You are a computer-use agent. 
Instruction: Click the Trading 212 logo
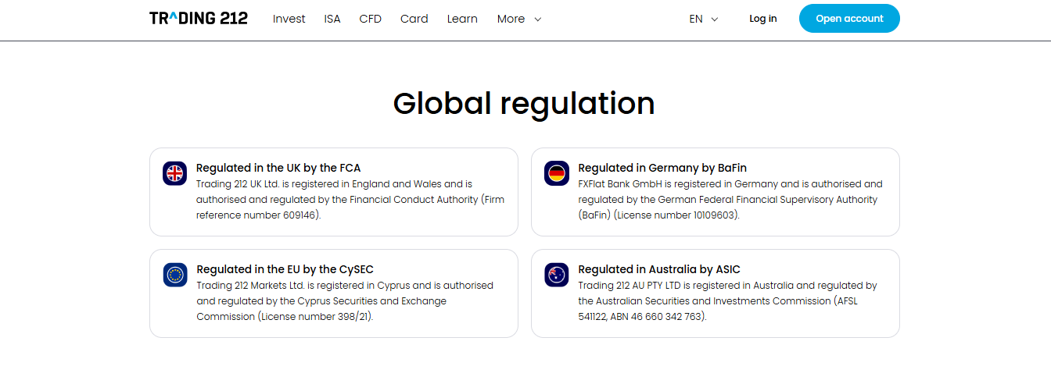click(198, 19)
